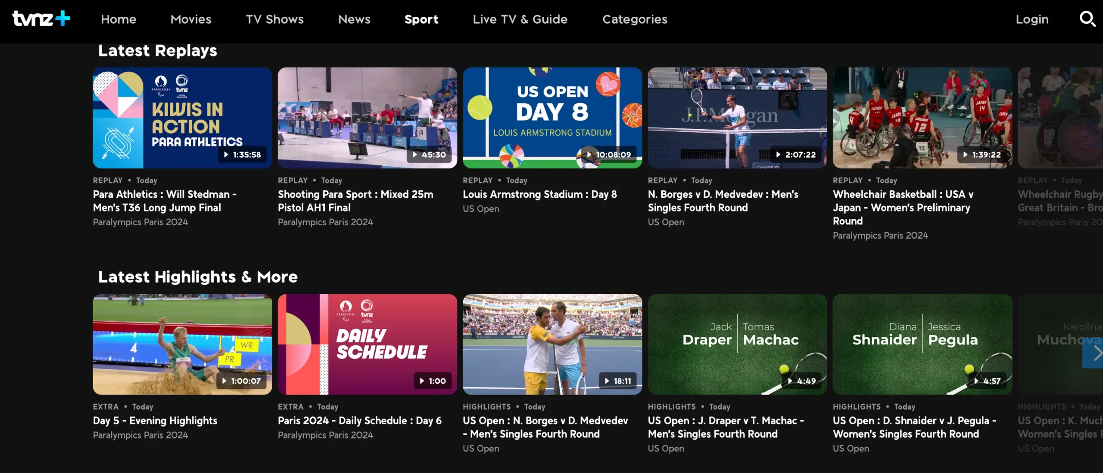Play the 2:07:22 Borges v Medvedev replay
Viewport: 1103px width, 473px height.
pos(796,154)
